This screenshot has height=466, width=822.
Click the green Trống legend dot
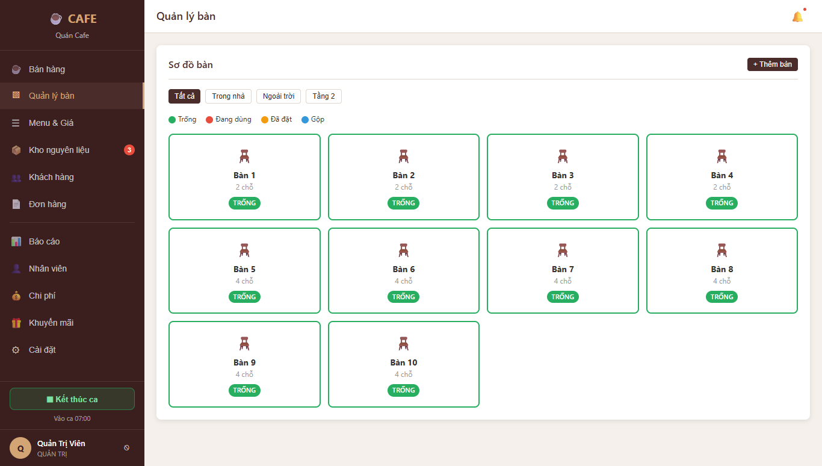click(172, 120)
